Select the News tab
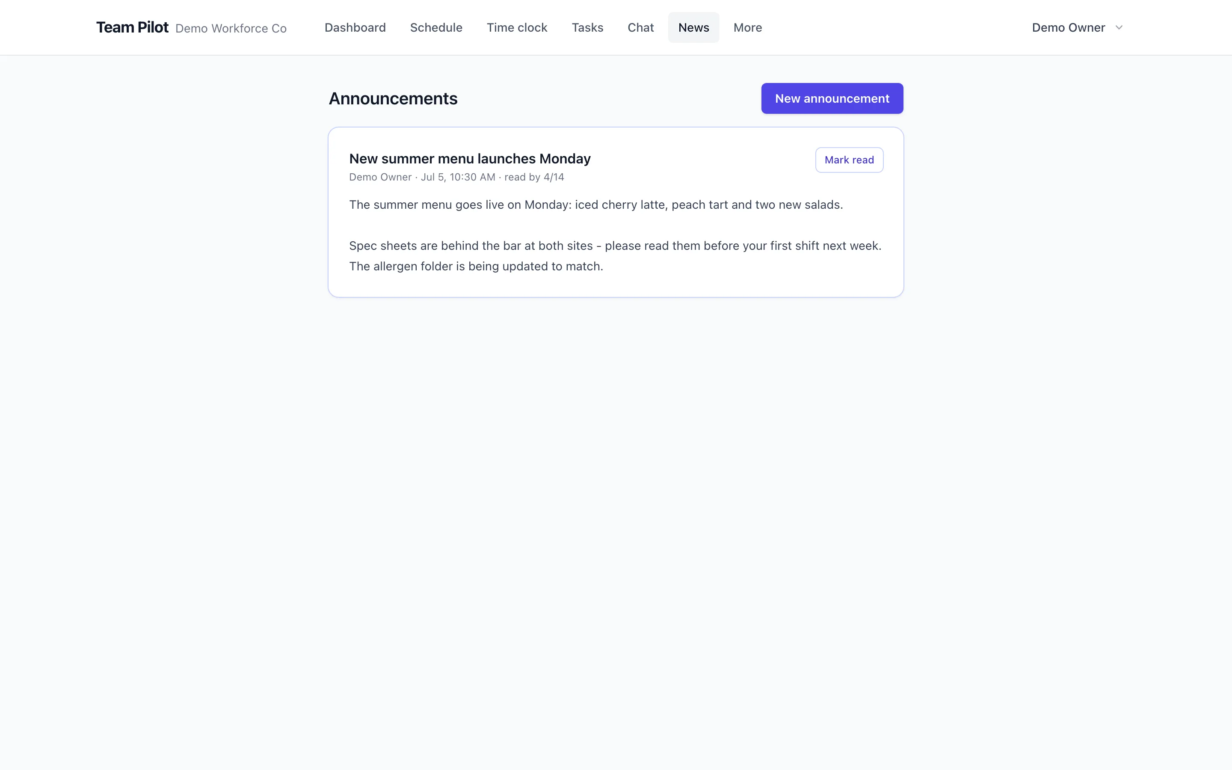This screenshot has height=770, width=1232. click(x=693, y=27)
